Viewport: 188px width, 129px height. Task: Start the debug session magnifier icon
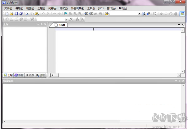pyautogui.click(x=154, y=14)
